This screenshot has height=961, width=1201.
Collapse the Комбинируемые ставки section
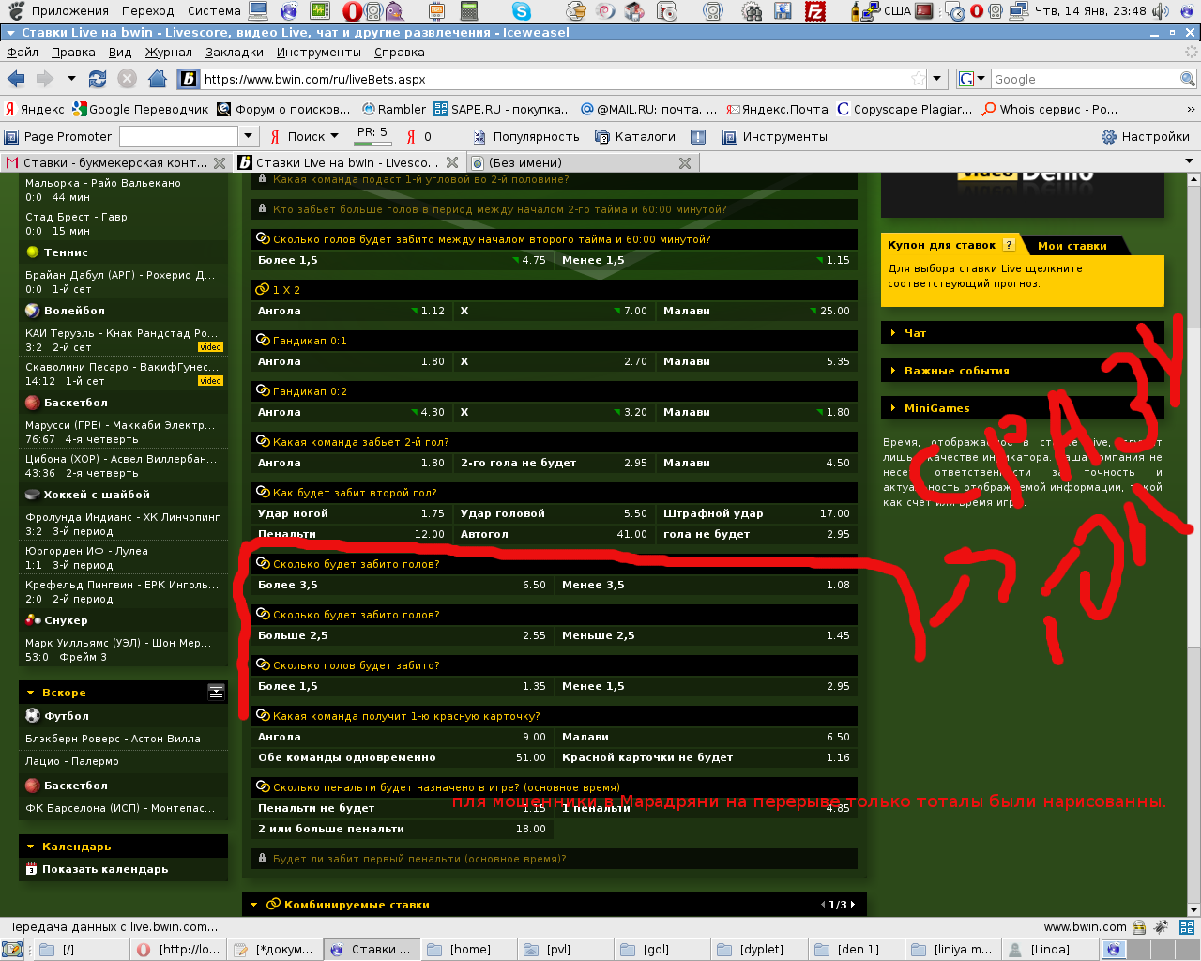pyautogui.click(x=253, y=905)
